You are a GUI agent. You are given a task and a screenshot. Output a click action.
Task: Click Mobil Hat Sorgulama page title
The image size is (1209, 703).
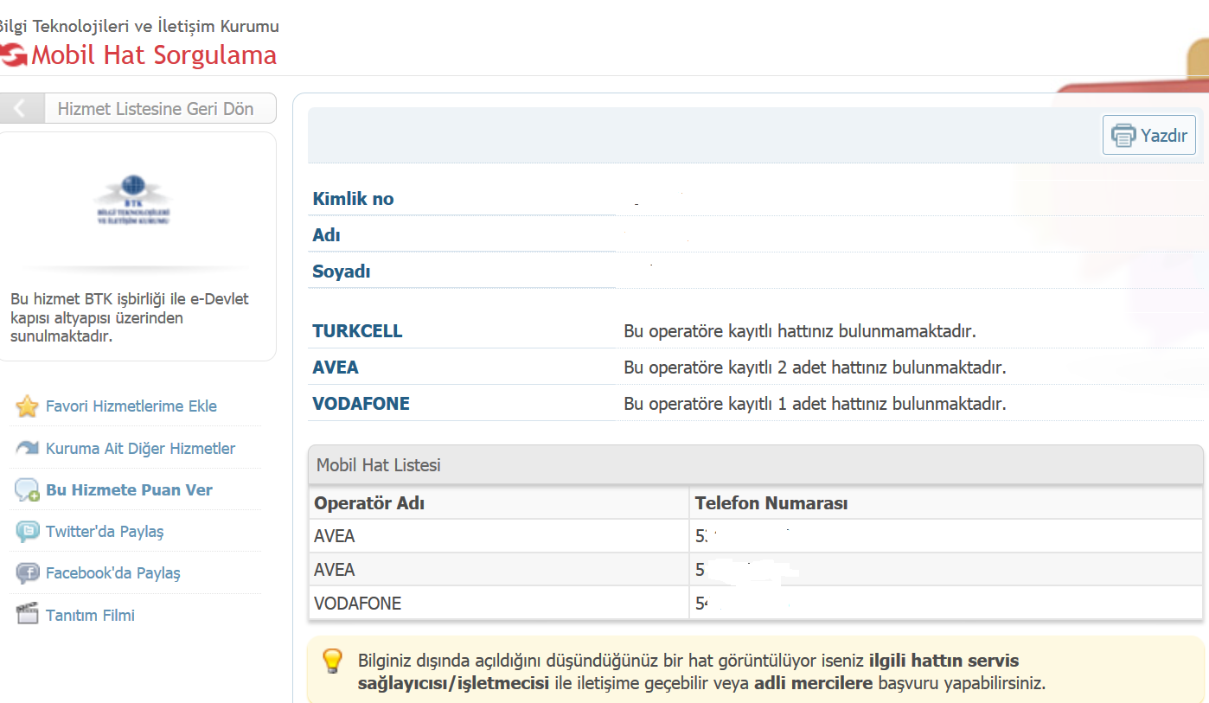click(154, 55)
